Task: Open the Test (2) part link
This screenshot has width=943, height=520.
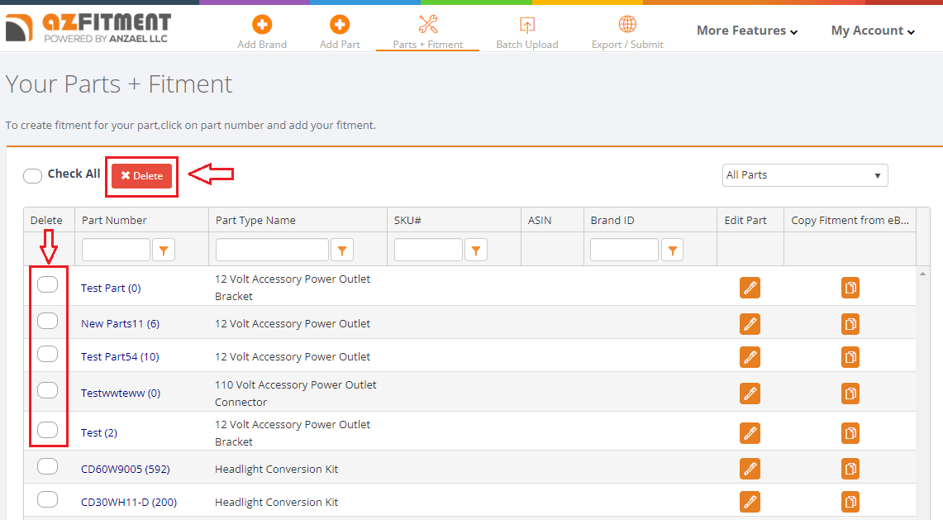Action: tap(99, 433)
